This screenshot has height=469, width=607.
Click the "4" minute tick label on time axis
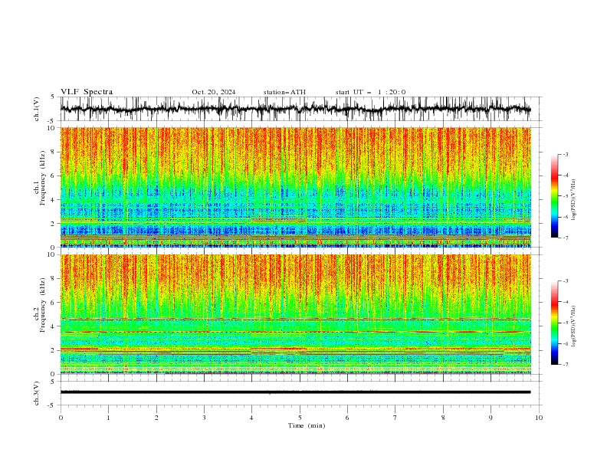point(251,418)
